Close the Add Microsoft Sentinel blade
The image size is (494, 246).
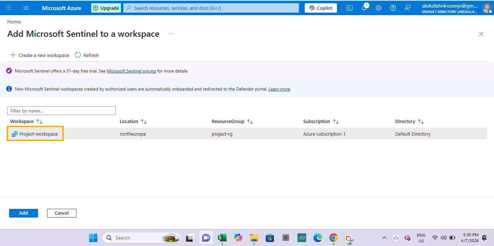481,34
